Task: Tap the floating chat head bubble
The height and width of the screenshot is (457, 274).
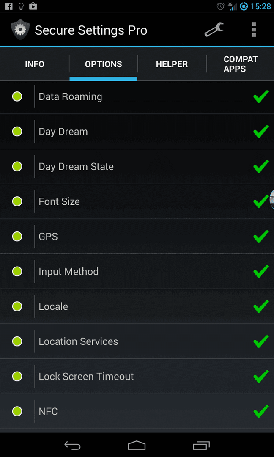Action: [x=271, y=199]
